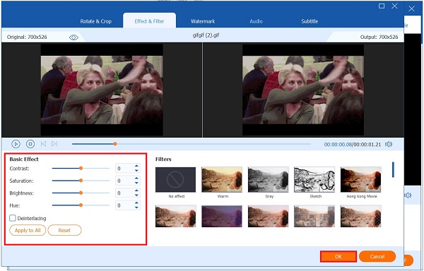Toggle the original preview eye icon
424x271 pixels.
[73, 37]
